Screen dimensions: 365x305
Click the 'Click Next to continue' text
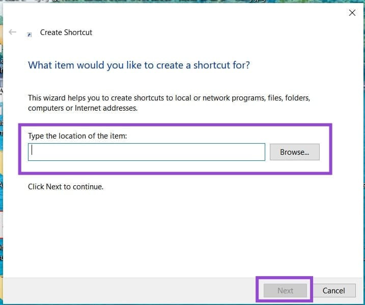pyautogui.click(x=66, y=187)
